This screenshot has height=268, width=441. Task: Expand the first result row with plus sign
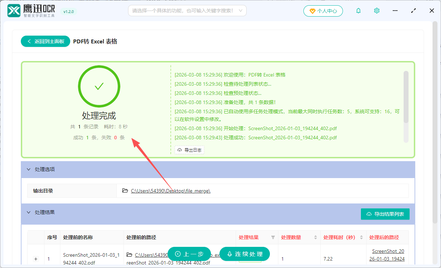pyautogui.click(x=36, y=258)
